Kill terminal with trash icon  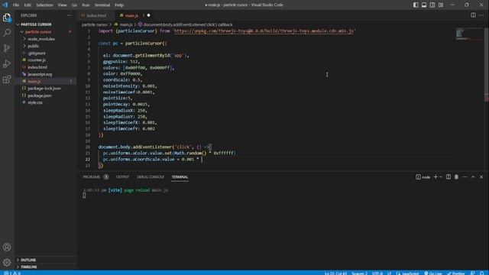click(457, 177)
